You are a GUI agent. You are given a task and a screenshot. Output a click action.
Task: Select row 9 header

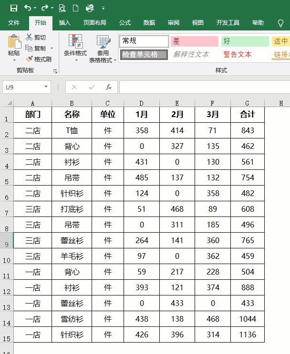[7, 240]
